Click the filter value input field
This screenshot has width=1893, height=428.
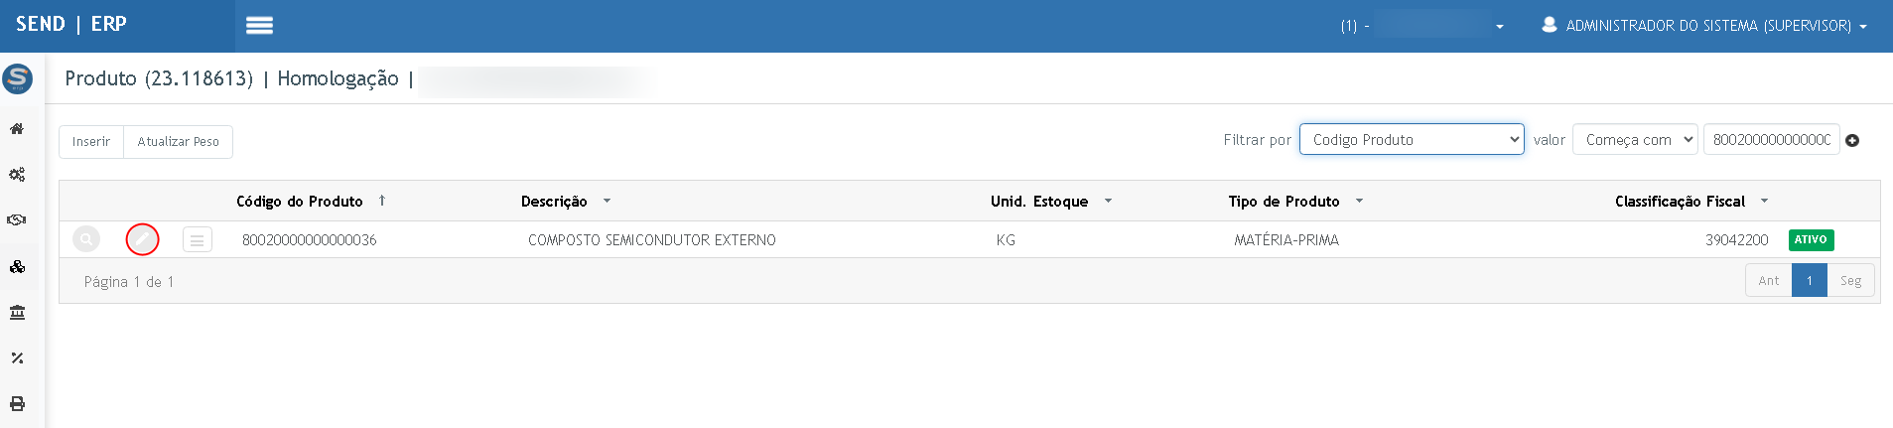tap(1771, 140)
